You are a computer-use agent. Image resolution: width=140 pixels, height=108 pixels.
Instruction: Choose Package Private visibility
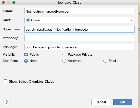(x=64, y=55)
